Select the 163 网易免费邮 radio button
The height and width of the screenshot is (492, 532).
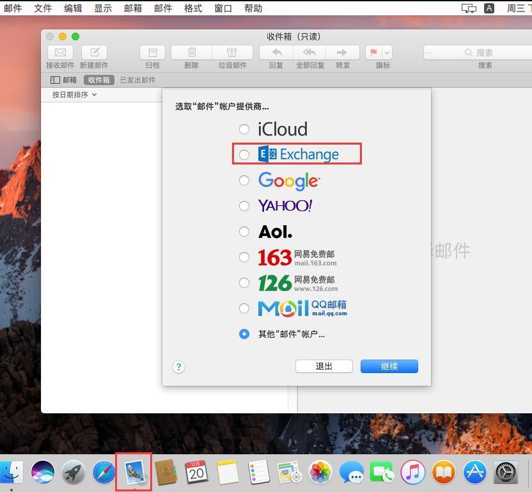(x=244, y=257)
